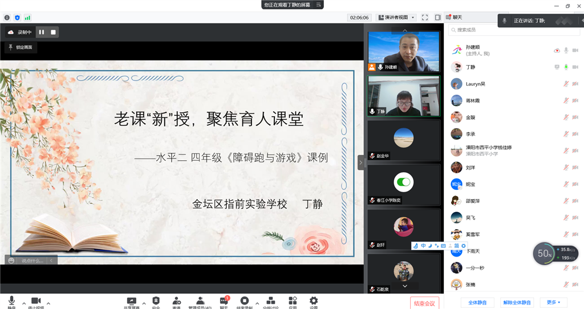584x309 pixels.
Task: Click 孙建顺's recording cloud icon in member list
Action: 557,50
